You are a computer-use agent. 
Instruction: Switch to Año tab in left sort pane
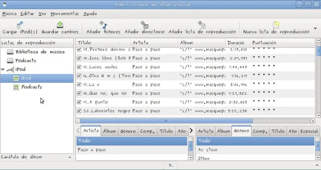coord(182,131)
